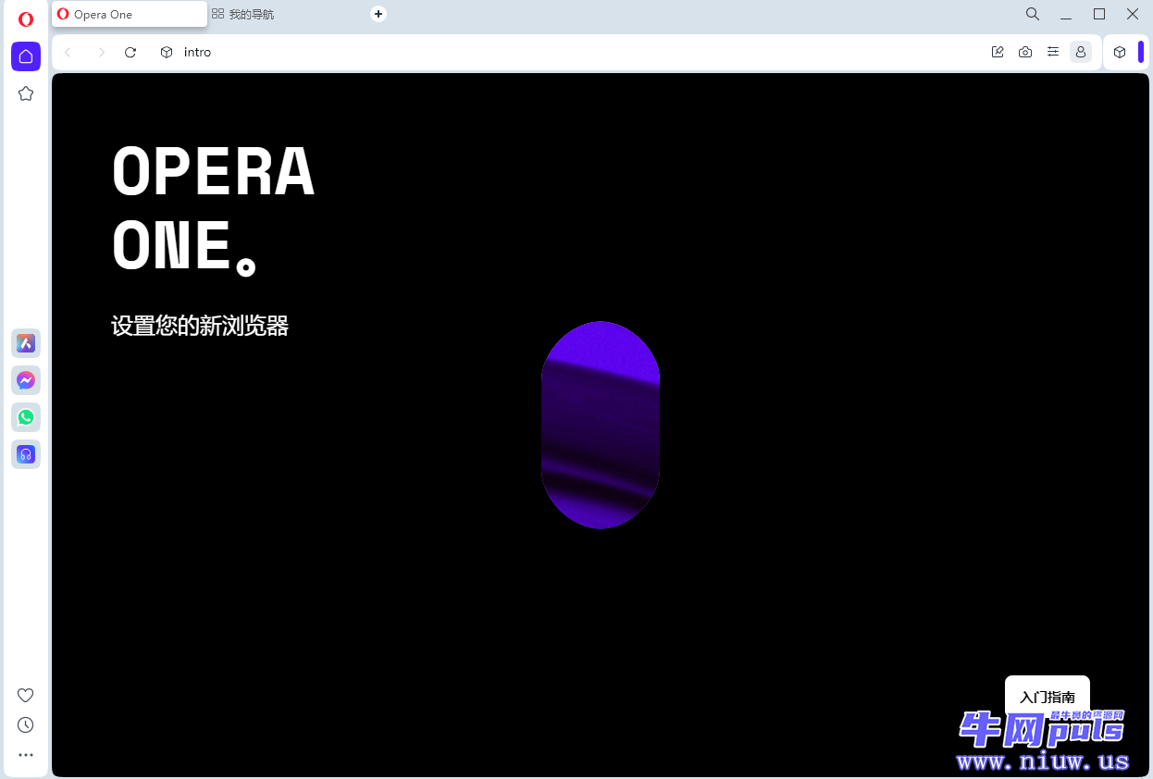
Task: Go to the Start Page home icon
Action: point(26,56)
